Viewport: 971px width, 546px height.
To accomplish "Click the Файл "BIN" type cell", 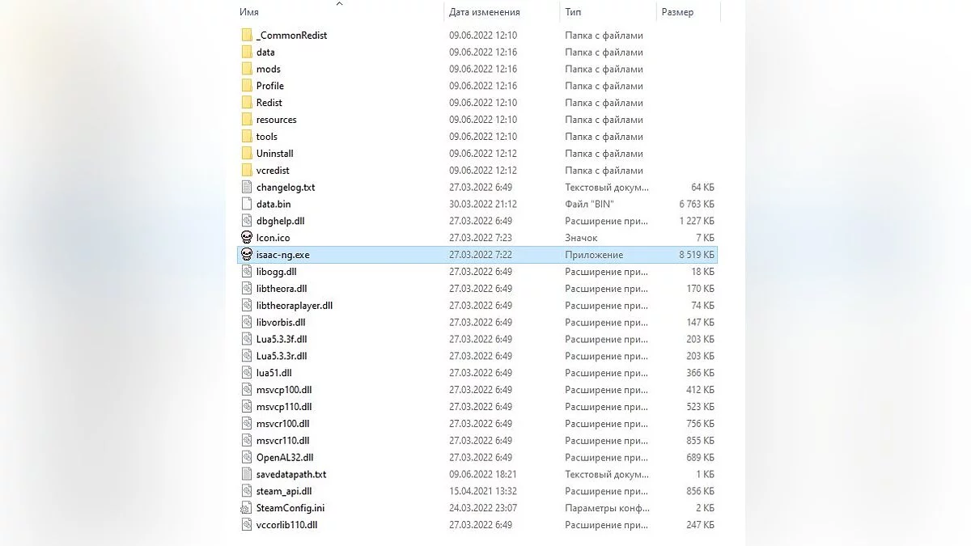I will 590,204.
